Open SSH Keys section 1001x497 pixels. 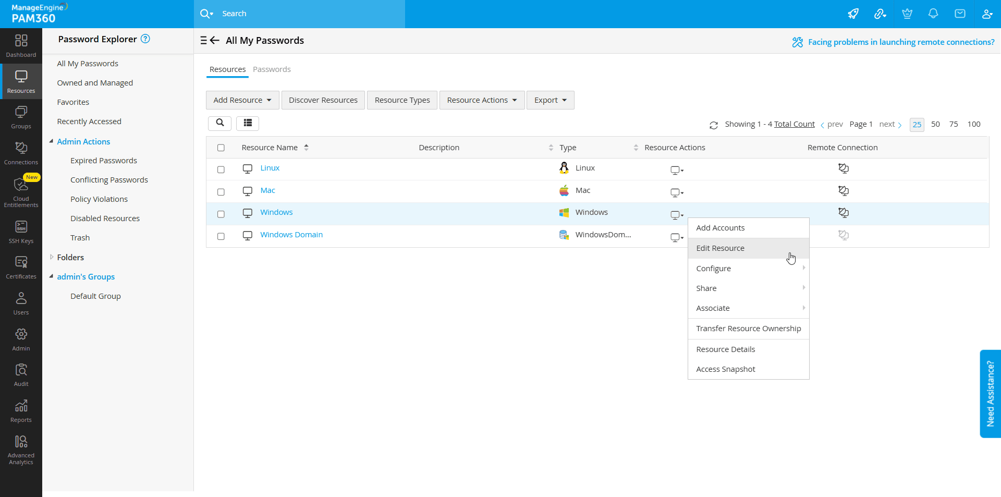click(21, 232)
